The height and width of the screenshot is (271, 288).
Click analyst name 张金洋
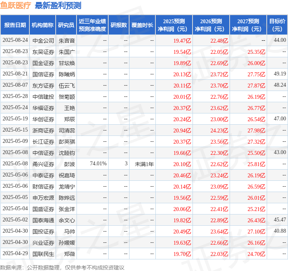coord(67,209)
